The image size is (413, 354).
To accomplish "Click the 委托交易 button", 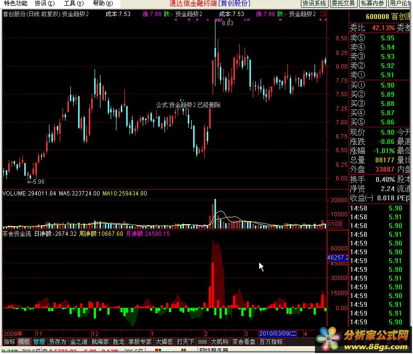I will [x=344, y=3].
